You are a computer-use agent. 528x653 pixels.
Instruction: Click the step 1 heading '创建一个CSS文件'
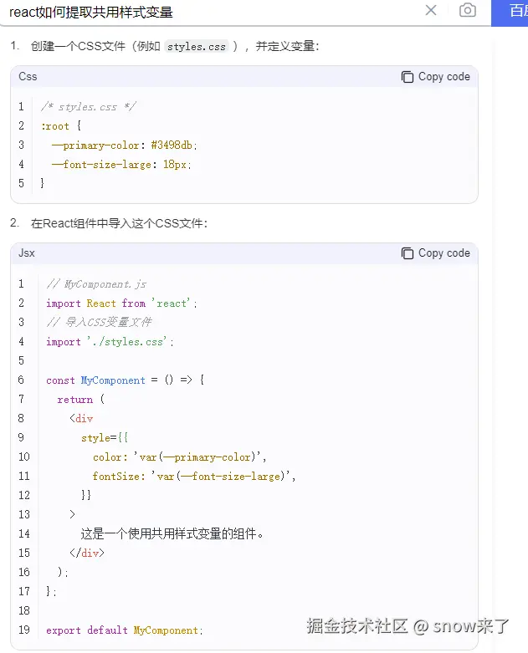(x=78, y=46)
